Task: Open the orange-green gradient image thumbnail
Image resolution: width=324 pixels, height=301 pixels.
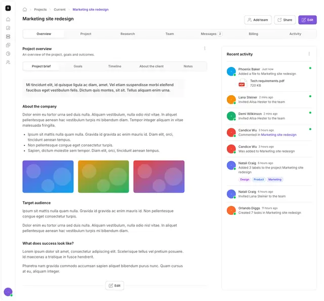Action: [x=103, y=177]
